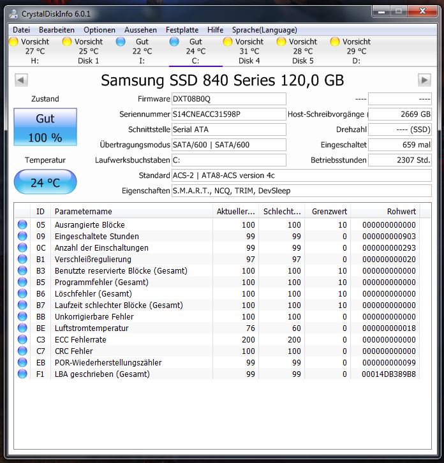
Task: Click the Firmware field DXT08B0Q
Action: pos(228,99)
